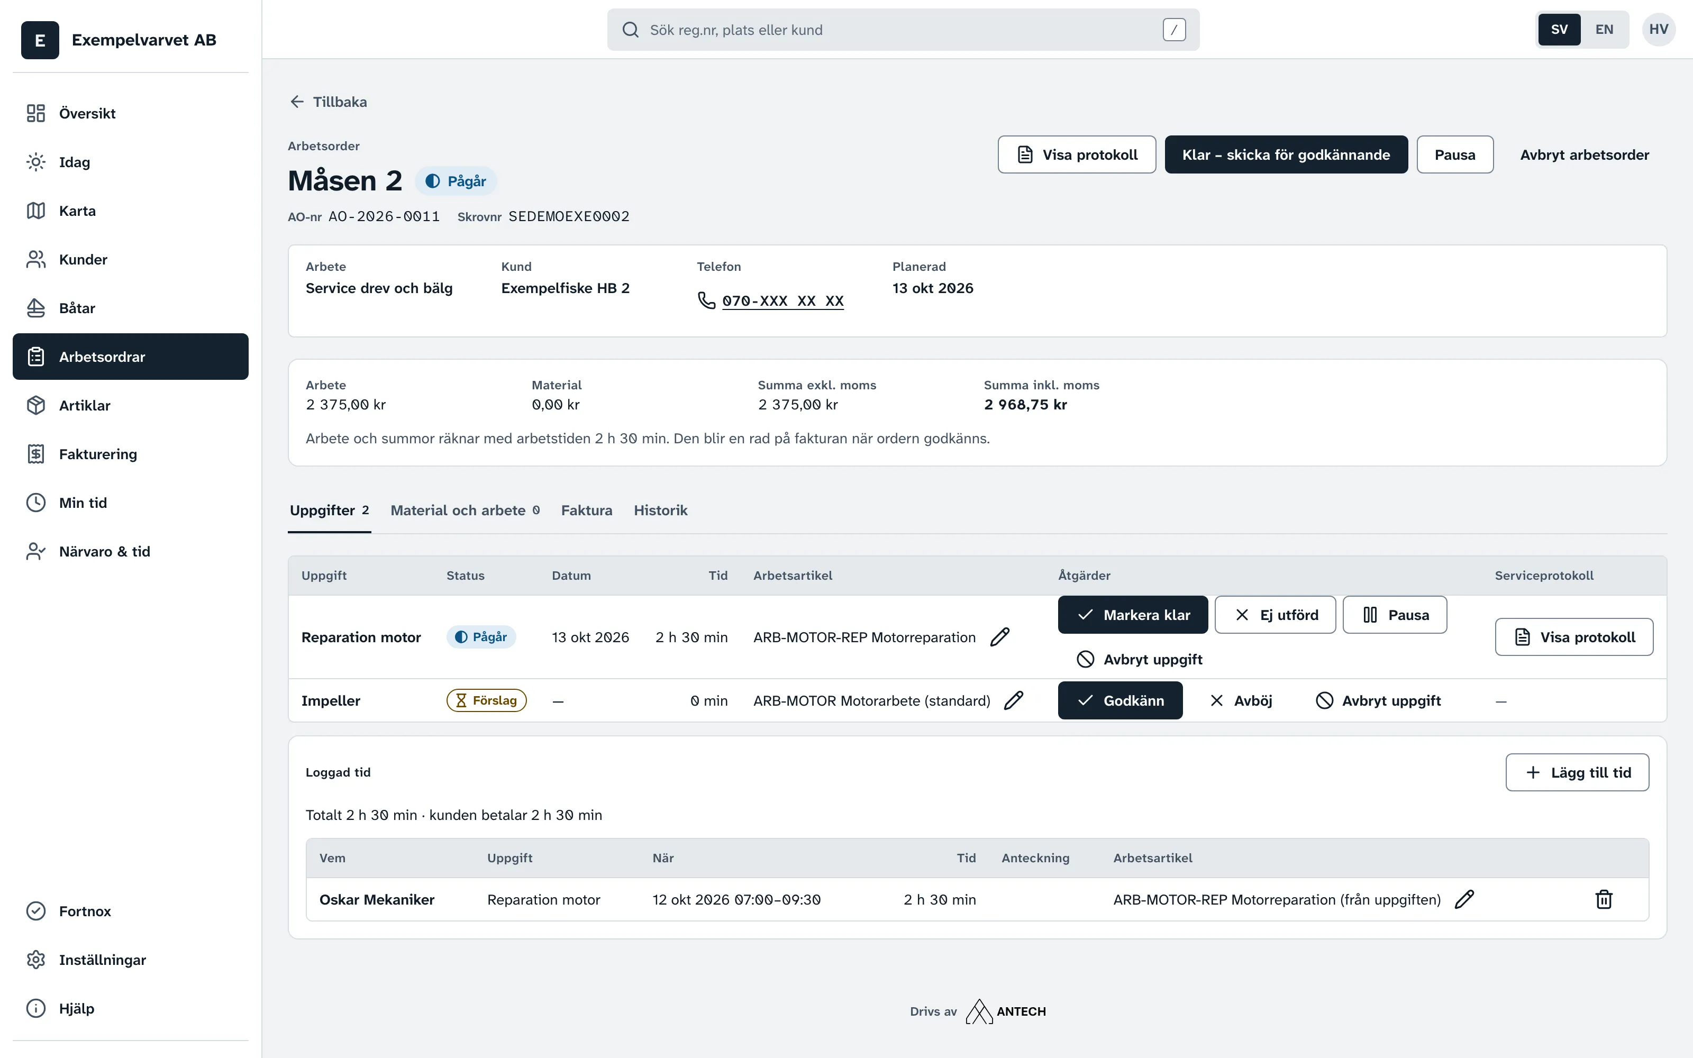This screenshot has width=1693, height=1058.
Task: Click the Min tid clock icon
Action: pos(35,503)
